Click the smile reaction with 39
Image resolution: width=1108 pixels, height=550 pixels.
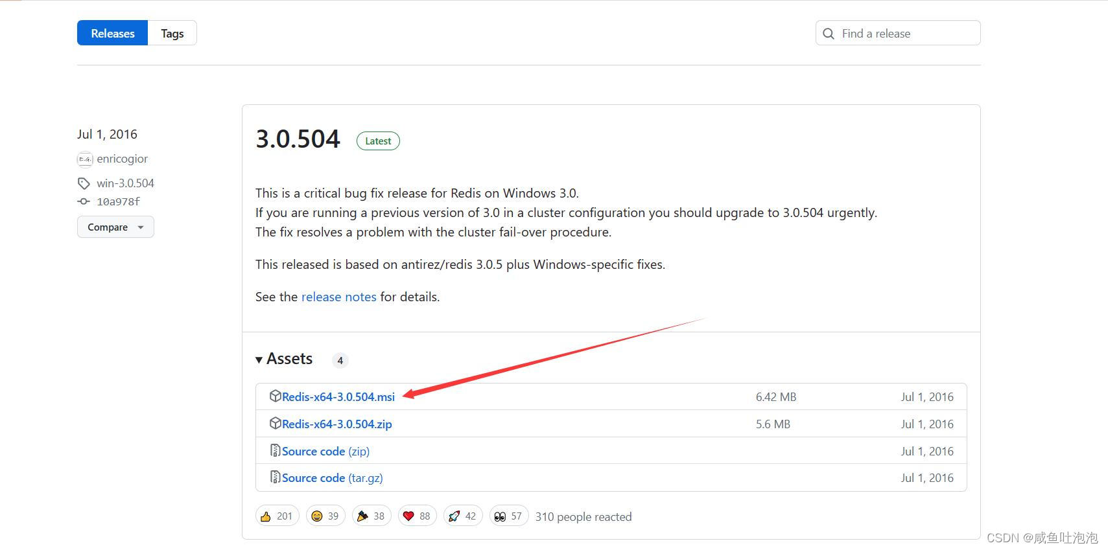[x=325, y=516]
